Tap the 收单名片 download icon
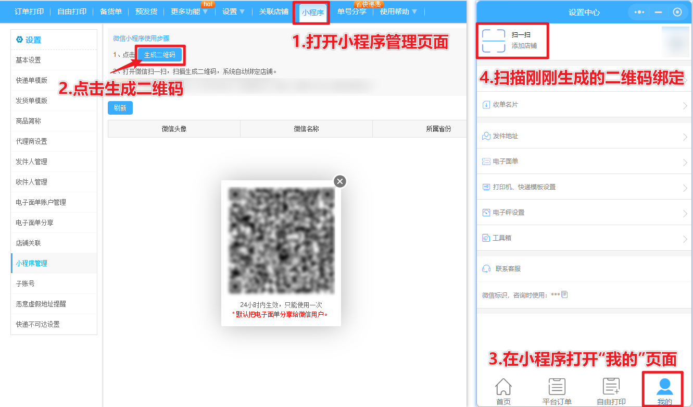This screenshot has width=693, height=407. [486, 105]
